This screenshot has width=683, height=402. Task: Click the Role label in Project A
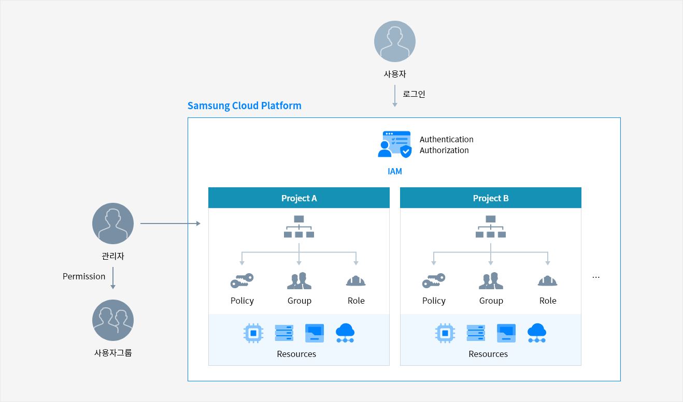click(x=356, y=301)
